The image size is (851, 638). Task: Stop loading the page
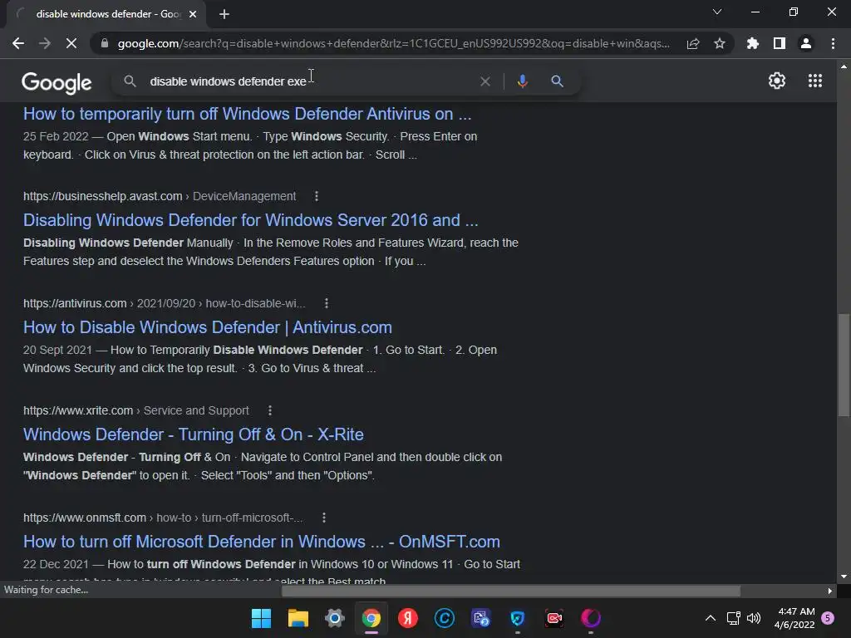(x=71, y=43)
